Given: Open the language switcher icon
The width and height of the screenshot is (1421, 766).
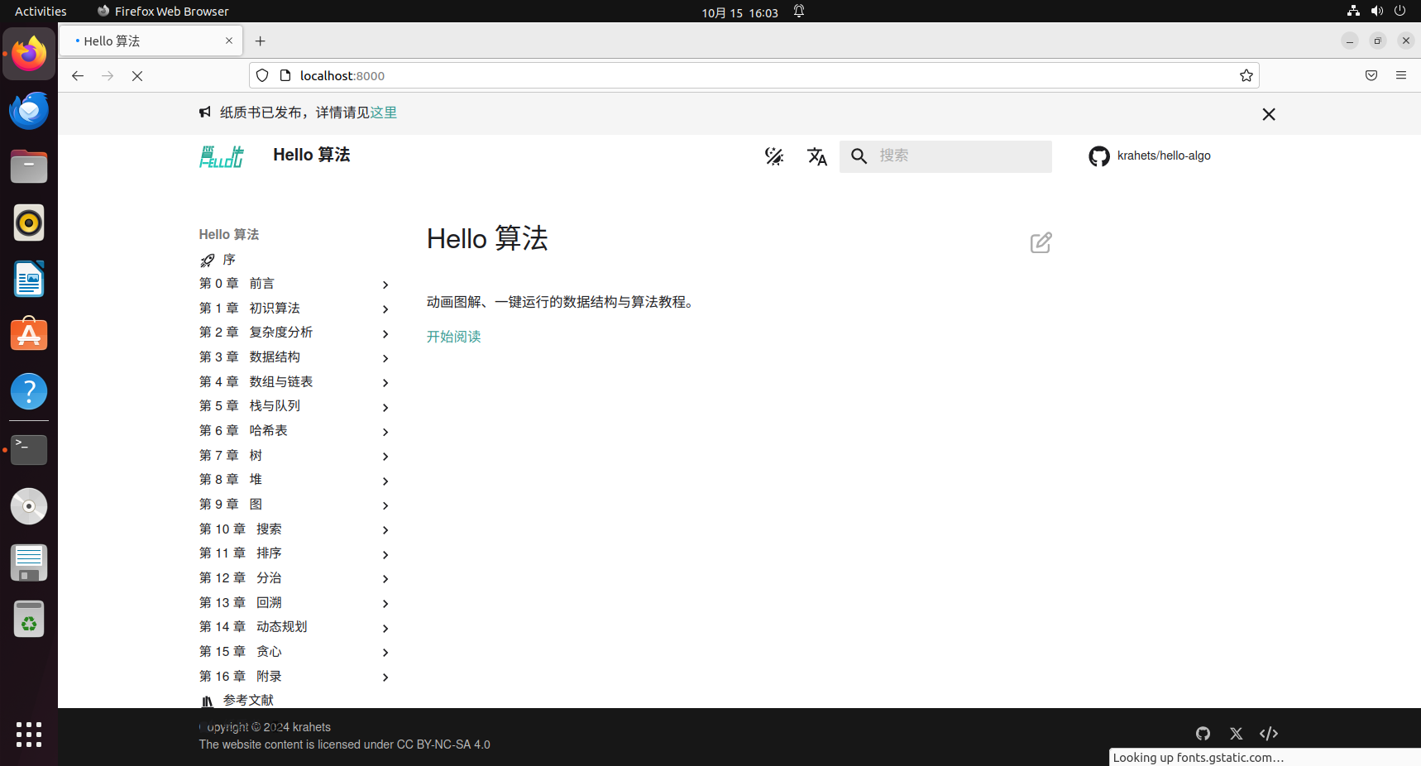Looking at the screenshot, I should [817, 156].
